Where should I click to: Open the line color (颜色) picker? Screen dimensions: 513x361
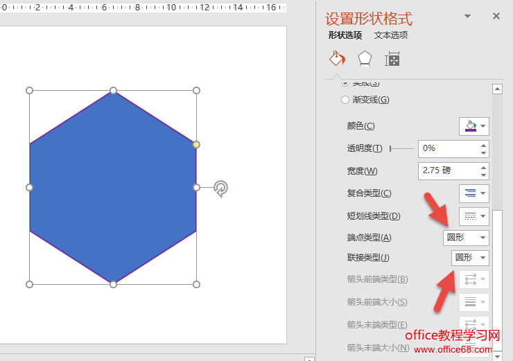(474, 126)
